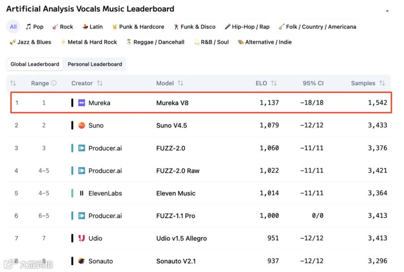Sort by Model column arrows

[x=180, y=83]
